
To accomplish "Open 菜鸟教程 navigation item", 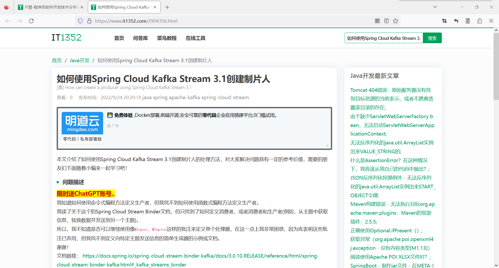I will click(167, 38).
